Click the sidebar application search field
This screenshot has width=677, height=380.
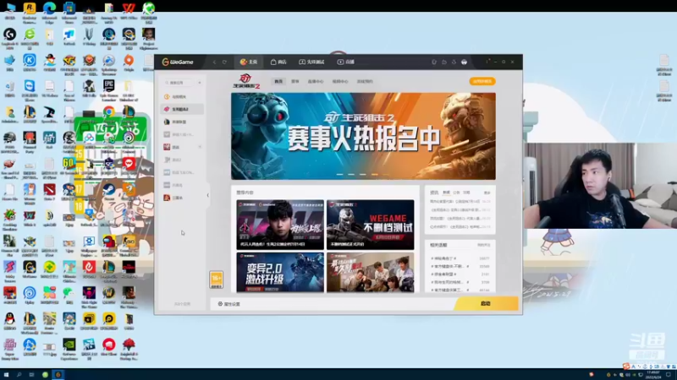(179, 82)
